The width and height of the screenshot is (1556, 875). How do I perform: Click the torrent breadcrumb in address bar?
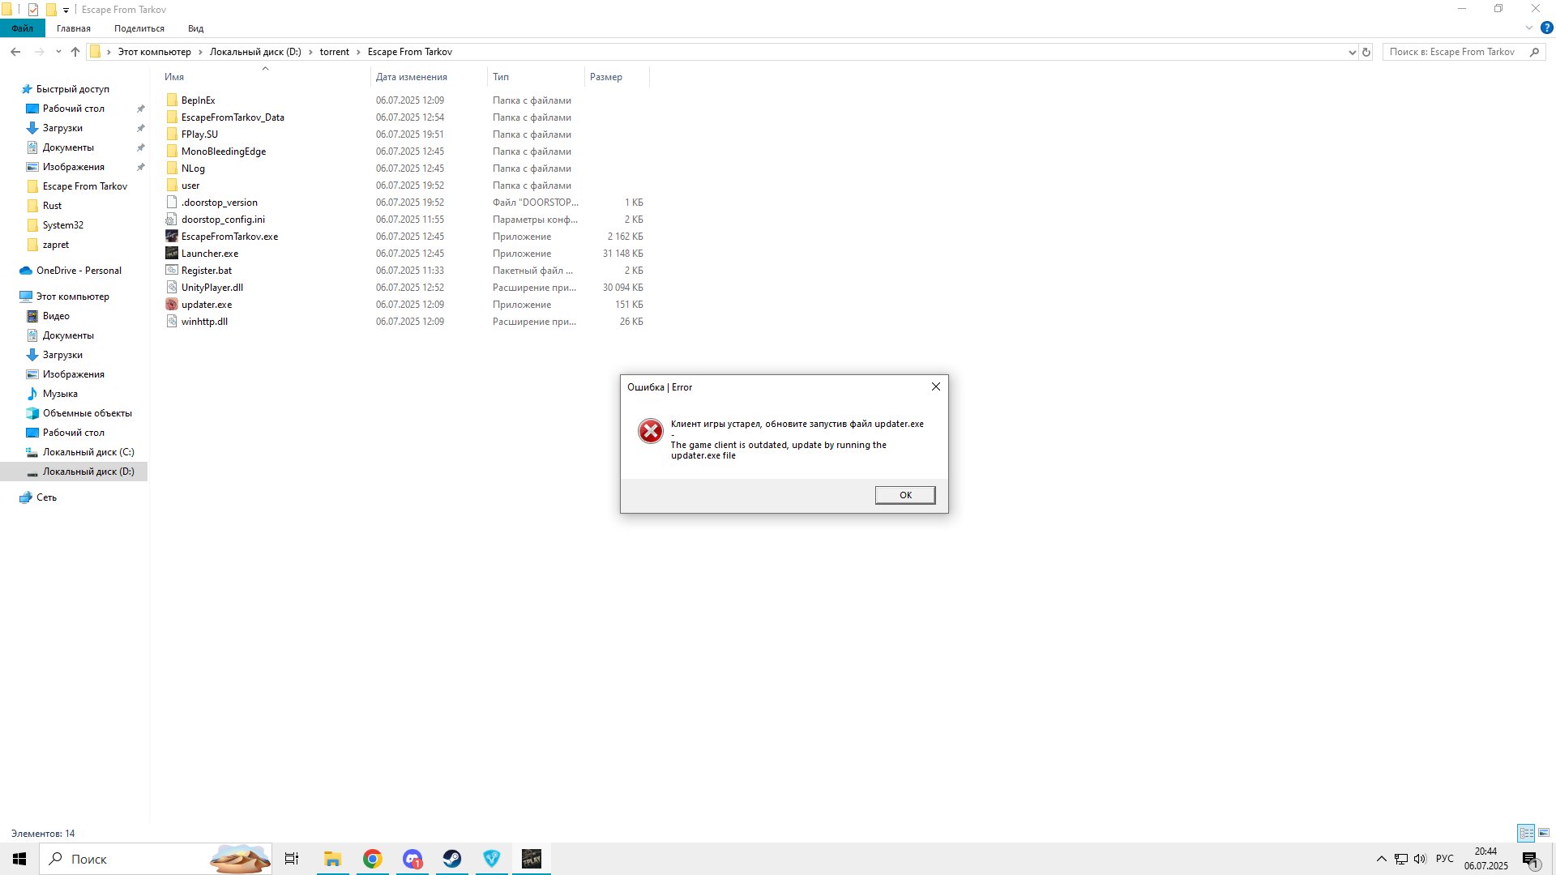[x=334, y=52]
